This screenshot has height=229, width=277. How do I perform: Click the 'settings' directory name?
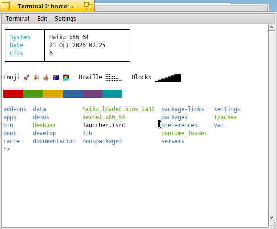227,109
